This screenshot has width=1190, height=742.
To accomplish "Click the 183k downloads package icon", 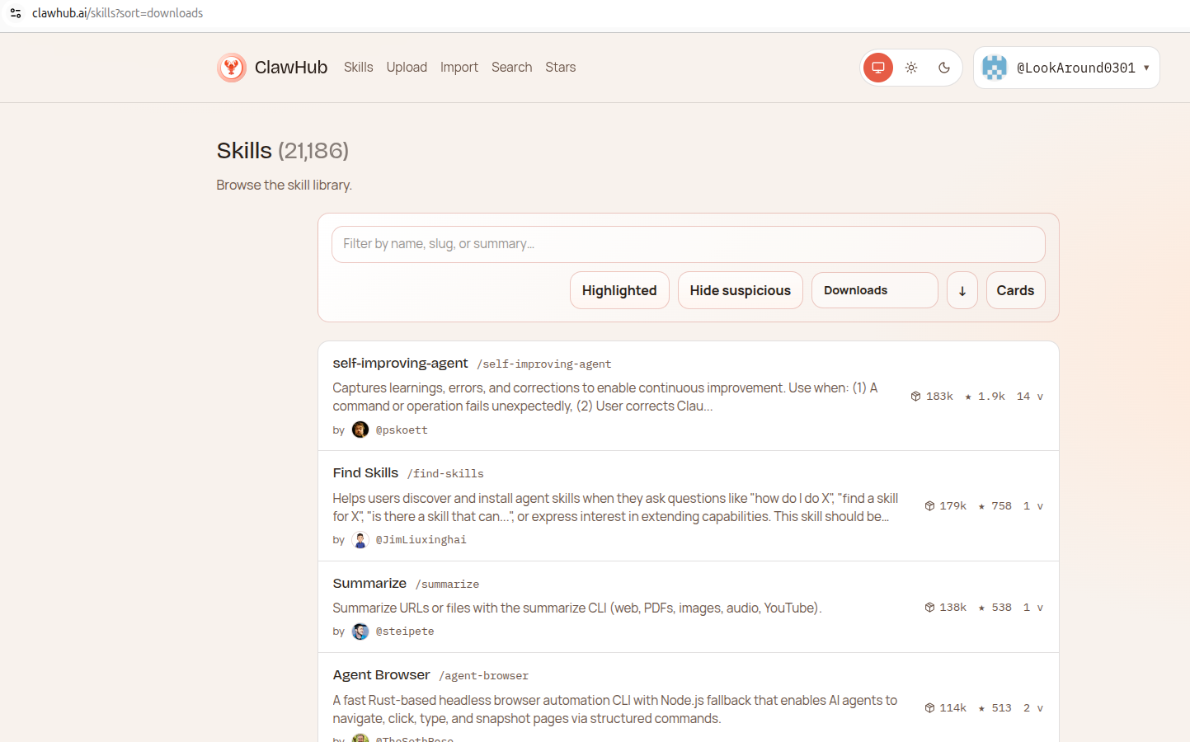I will point(915,397).
